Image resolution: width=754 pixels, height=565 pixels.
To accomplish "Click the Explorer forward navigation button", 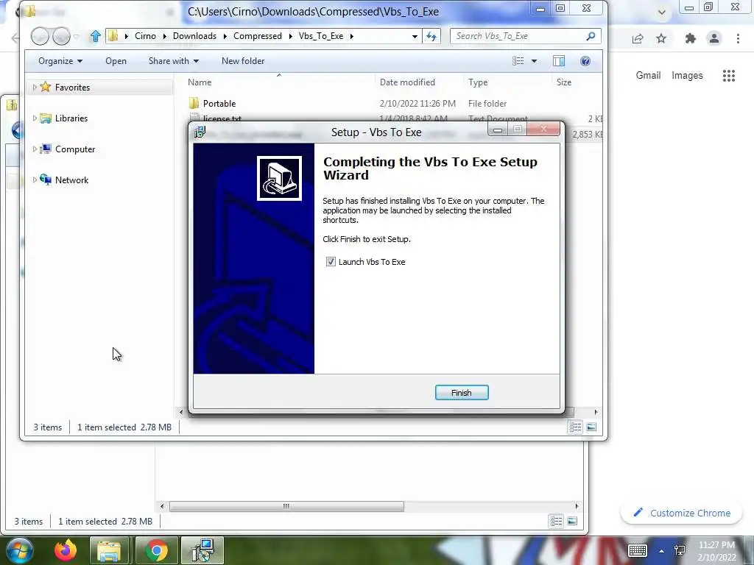I will click(61, 36).
